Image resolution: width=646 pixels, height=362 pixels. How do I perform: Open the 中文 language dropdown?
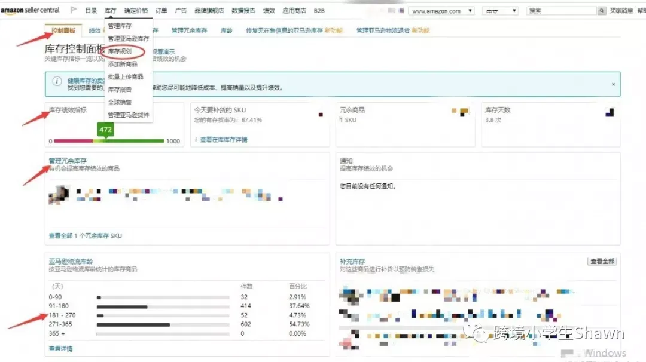(500, 11)
